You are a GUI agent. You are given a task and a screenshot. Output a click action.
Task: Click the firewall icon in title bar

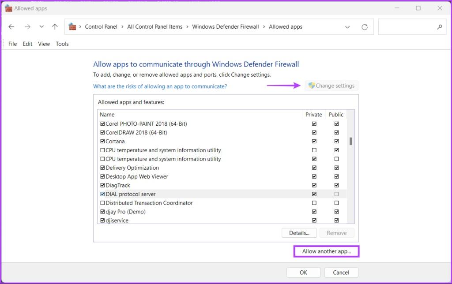(9, 8)
